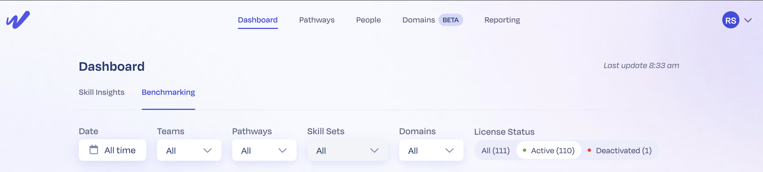Open the Reporting menu item

point(502,20)
